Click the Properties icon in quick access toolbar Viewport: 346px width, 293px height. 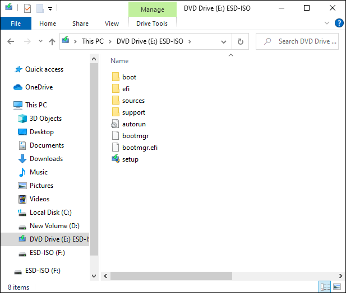tap(27, 8)
